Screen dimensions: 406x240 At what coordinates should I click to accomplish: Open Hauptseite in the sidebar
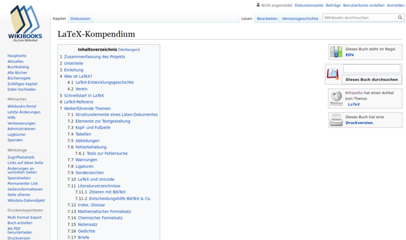tap(17, 55)
